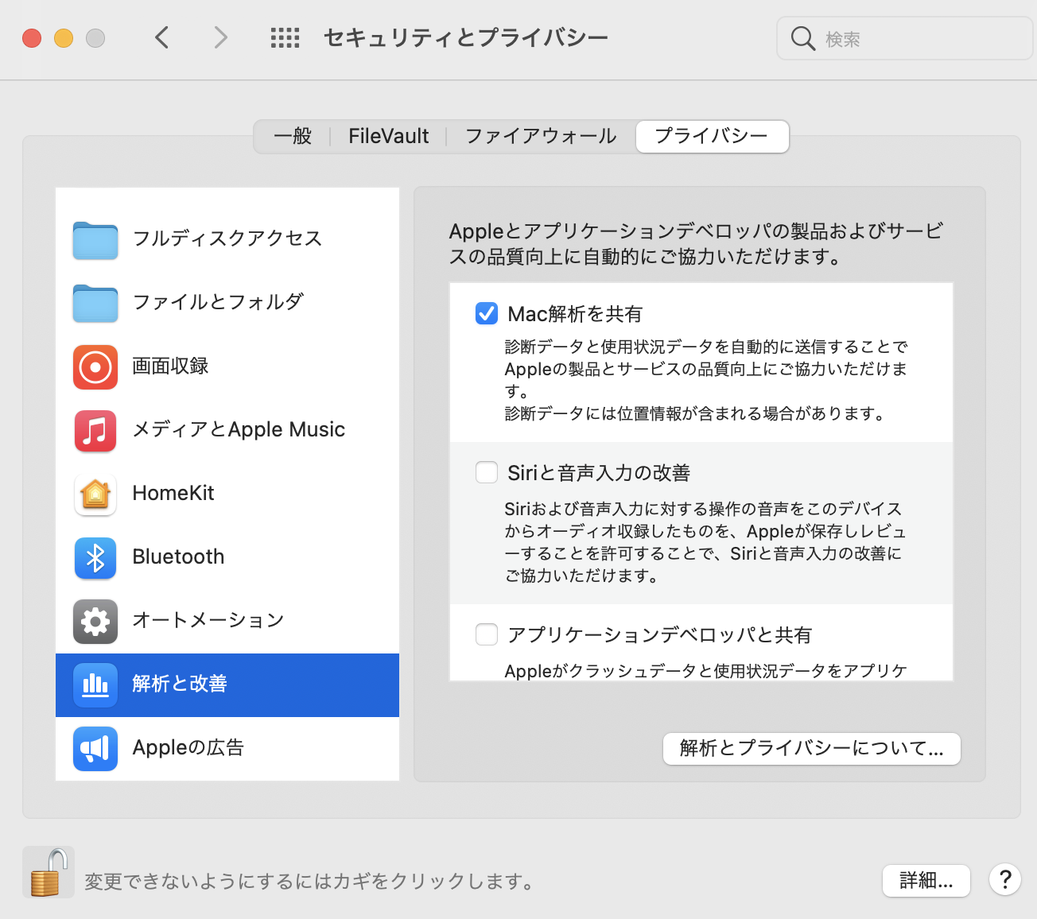
Task: Click the Bluetooth icon in sidebar
Action: click(x=95, y=557)
